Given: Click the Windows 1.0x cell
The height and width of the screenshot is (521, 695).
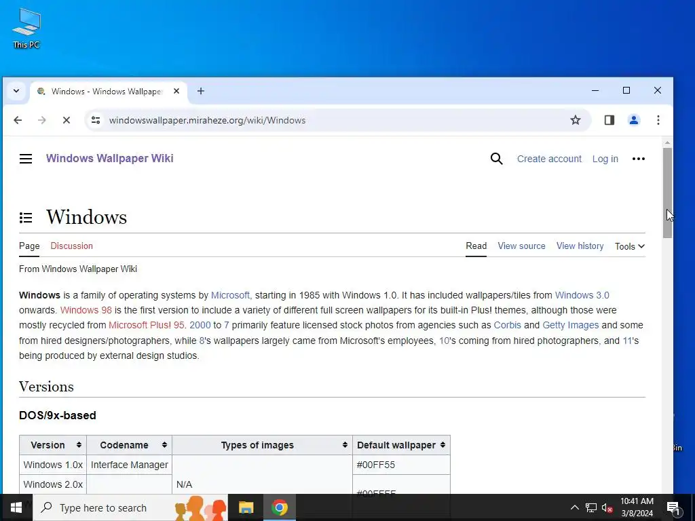Looking at the screenshot, I should 53,465.
